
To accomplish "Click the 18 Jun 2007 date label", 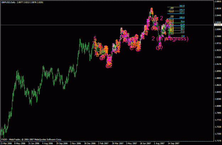I will point(146,143).
